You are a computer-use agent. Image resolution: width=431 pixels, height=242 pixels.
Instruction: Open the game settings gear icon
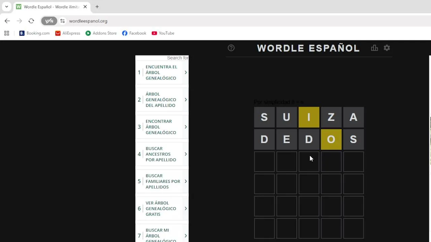point(387,48)
